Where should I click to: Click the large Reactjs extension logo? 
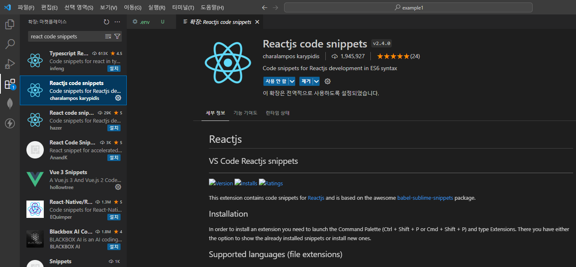pyautogui.click(x=228, y=63)
